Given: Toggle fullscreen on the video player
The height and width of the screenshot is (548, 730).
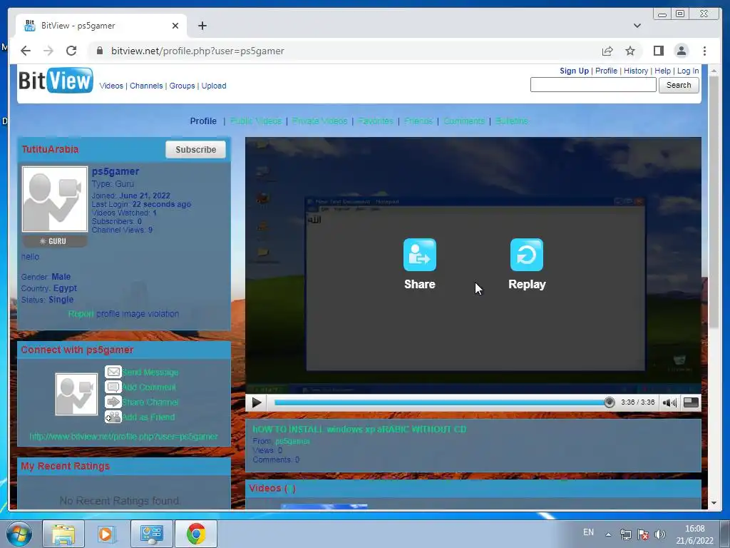Looking at the screenshot, I should [x=691, y=402].
